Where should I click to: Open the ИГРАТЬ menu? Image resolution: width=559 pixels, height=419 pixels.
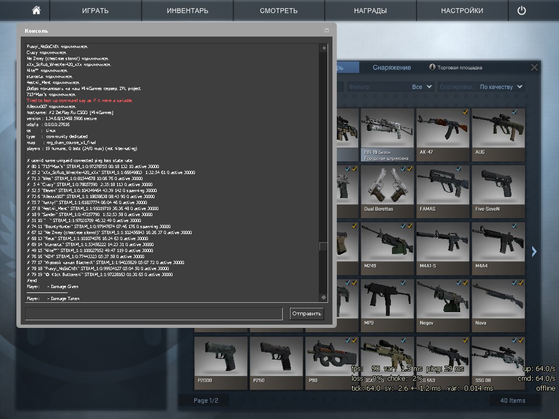95,10
